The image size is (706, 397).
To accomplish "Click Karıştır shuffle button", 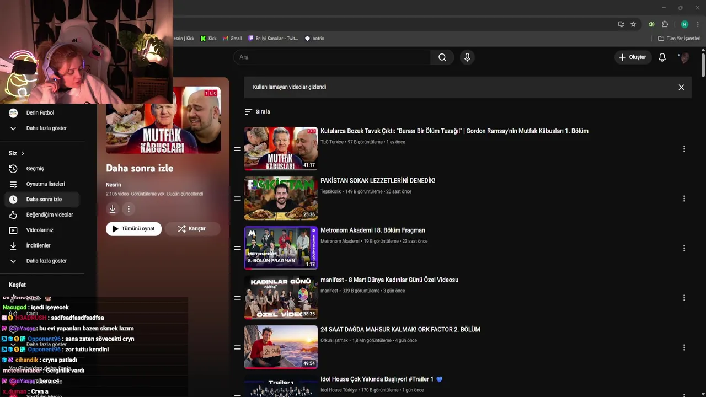I will tap(192, 229).
